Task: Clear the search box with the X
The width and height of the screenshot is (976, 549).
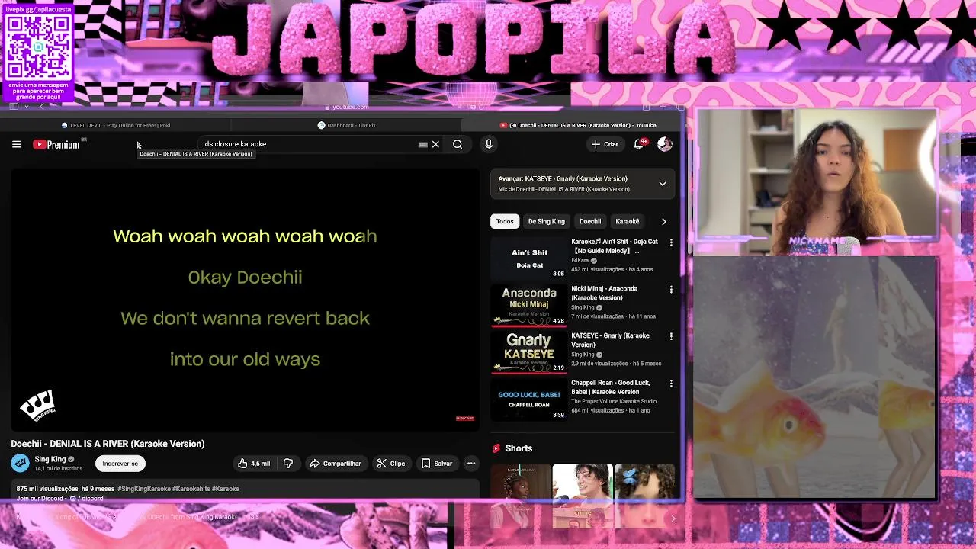Action: (x=435, y=144)
